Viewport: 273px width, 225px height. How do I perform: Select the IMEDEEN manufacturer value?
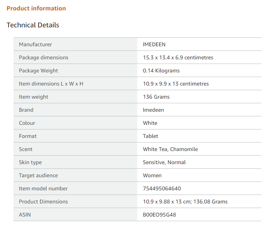click(154, 44)
